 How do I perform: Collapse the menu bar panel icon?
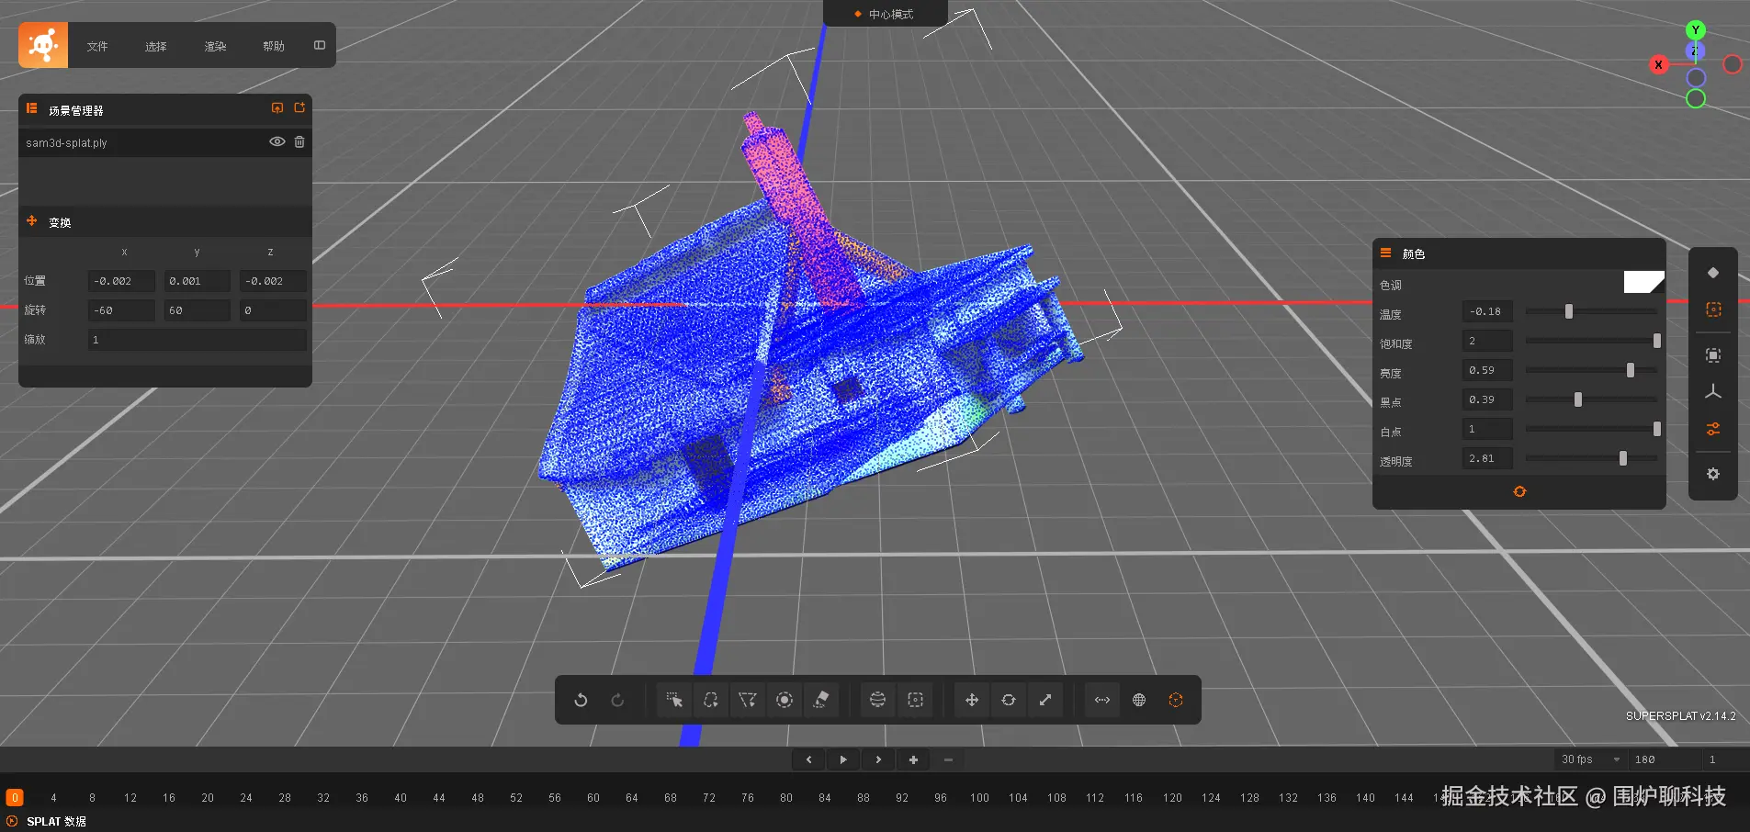pyautogui.click(x=320, y=45)
